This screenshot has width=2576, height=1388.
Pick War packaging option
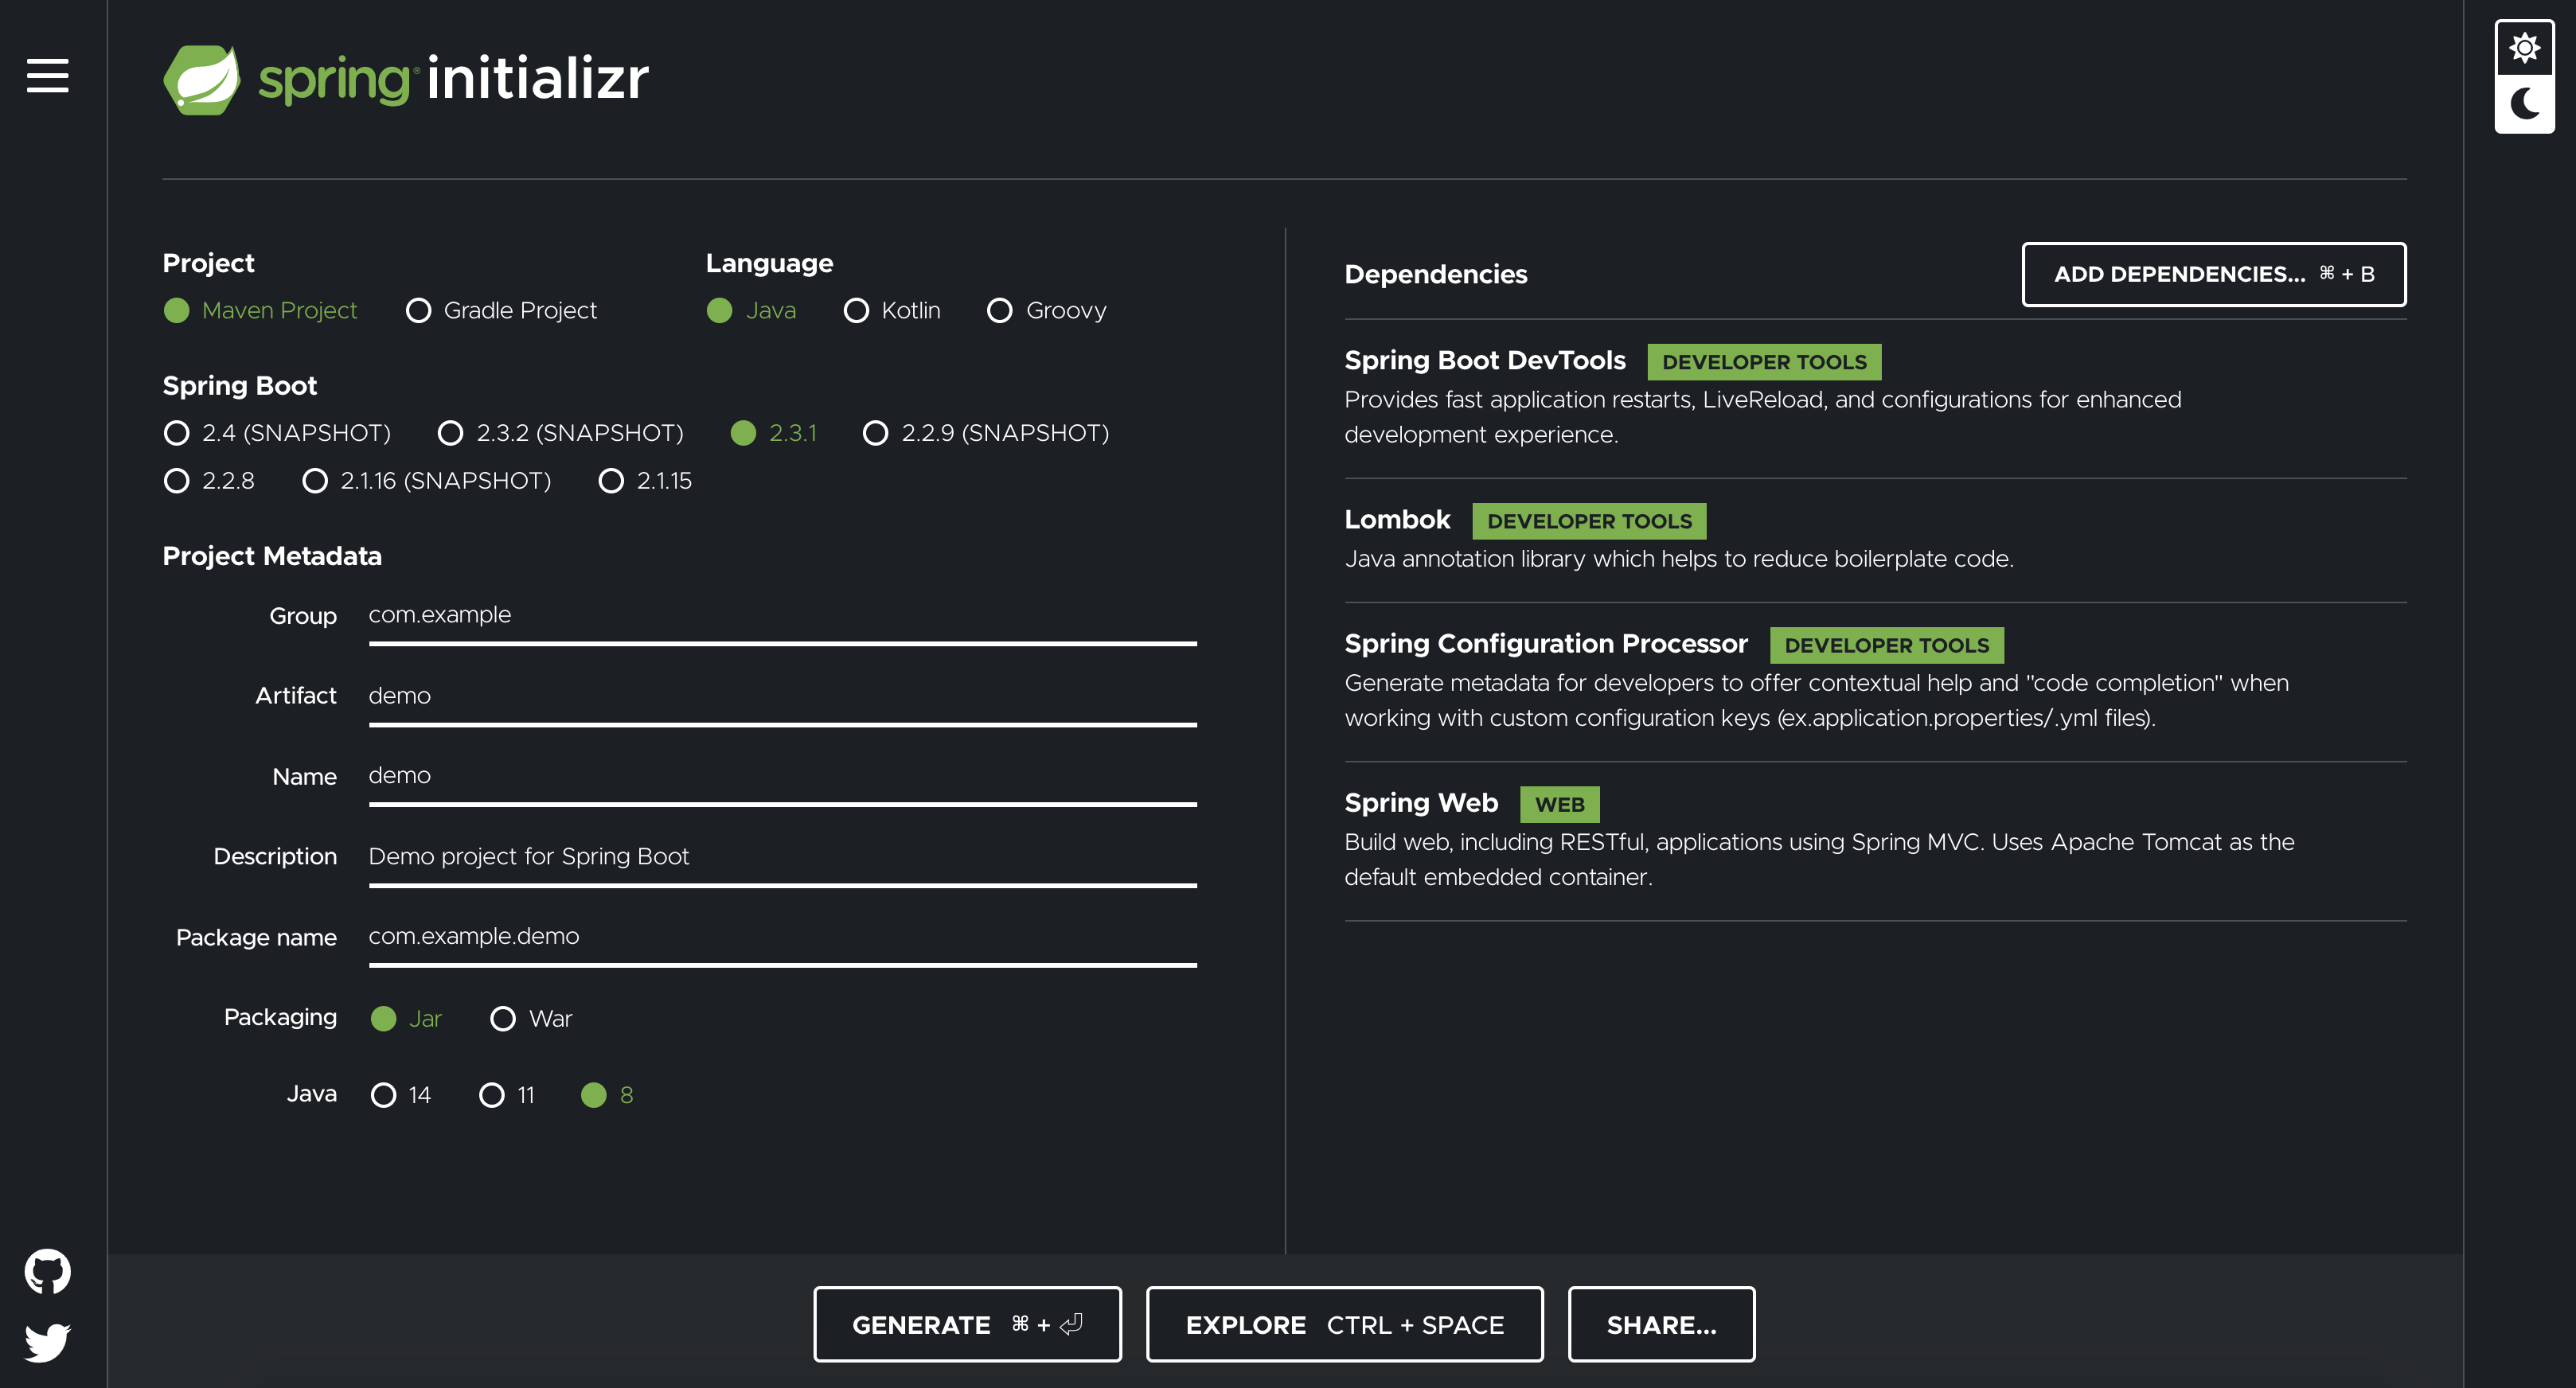coord(503,1018)
